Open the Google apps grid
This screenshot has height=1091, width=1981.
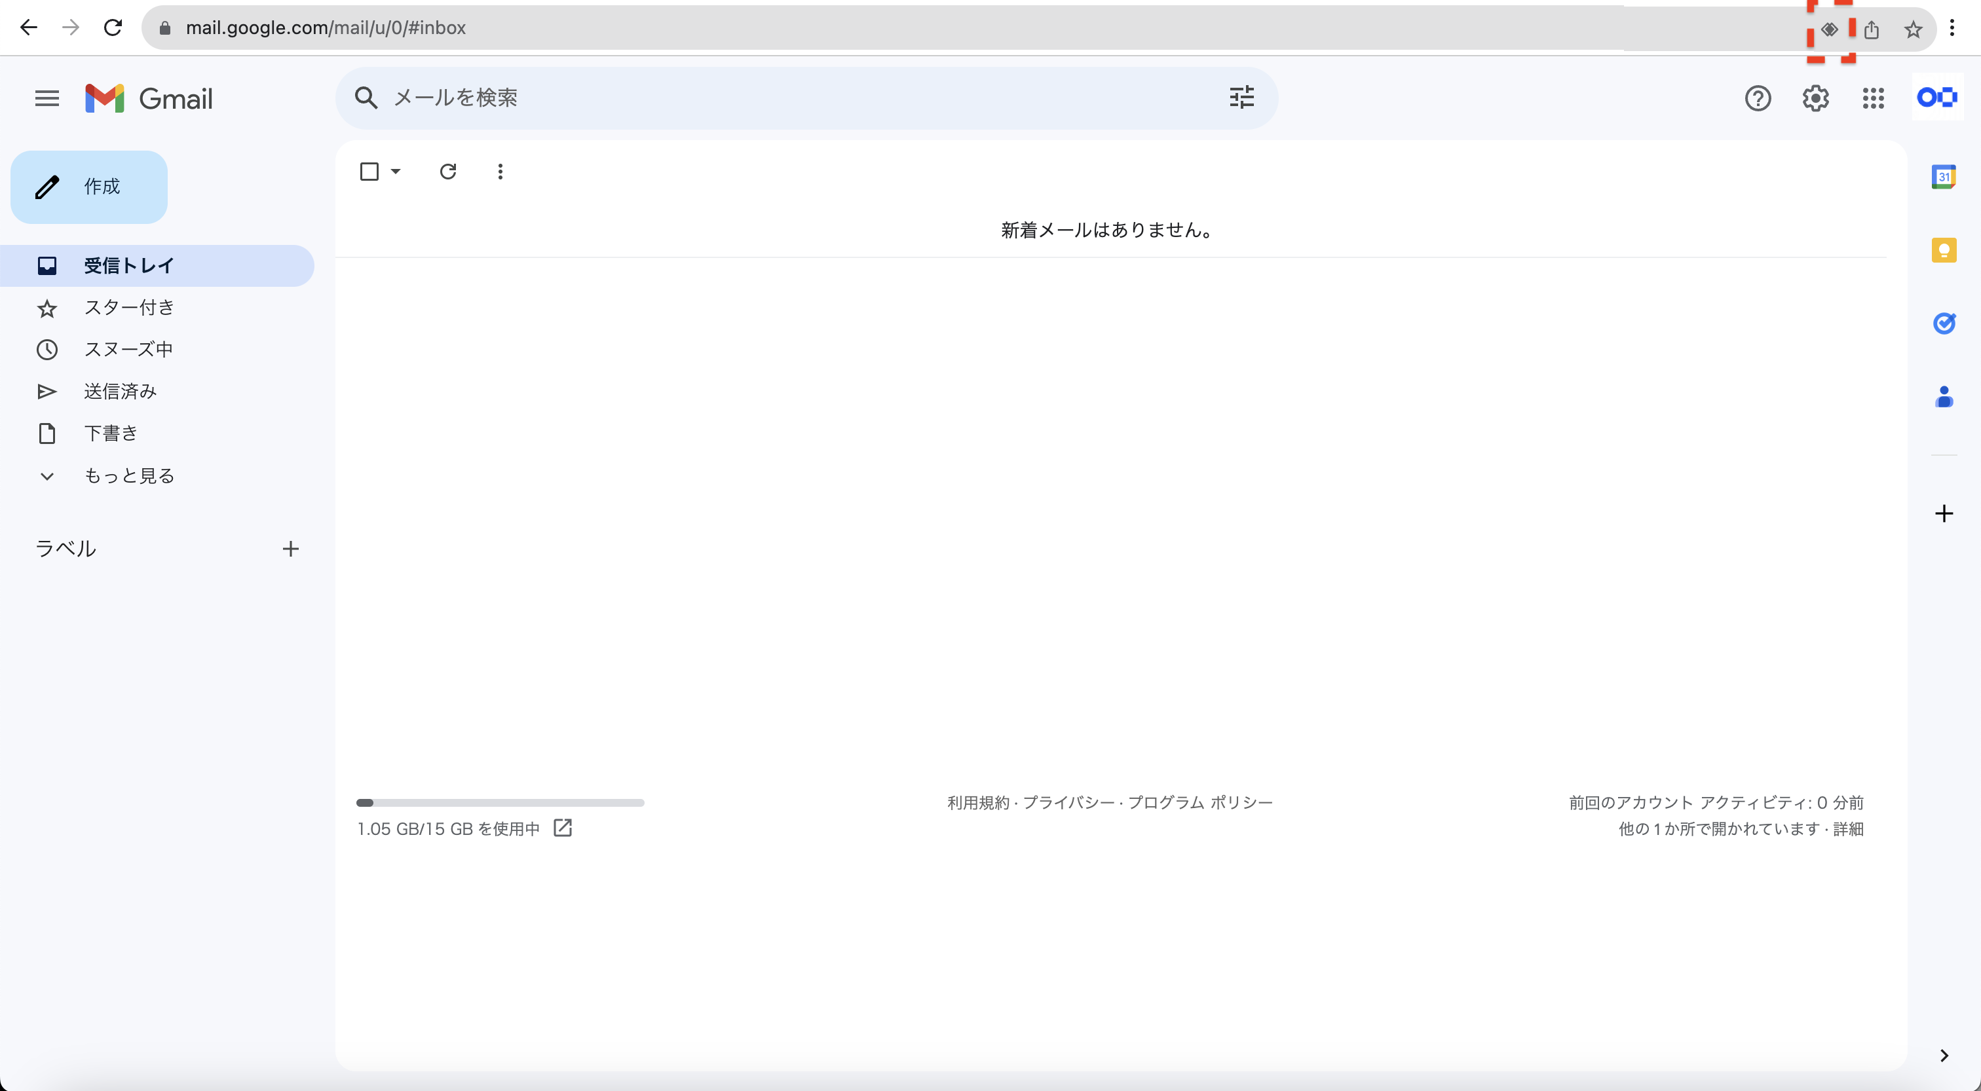pyautogui.click(x=1872, y=98)
